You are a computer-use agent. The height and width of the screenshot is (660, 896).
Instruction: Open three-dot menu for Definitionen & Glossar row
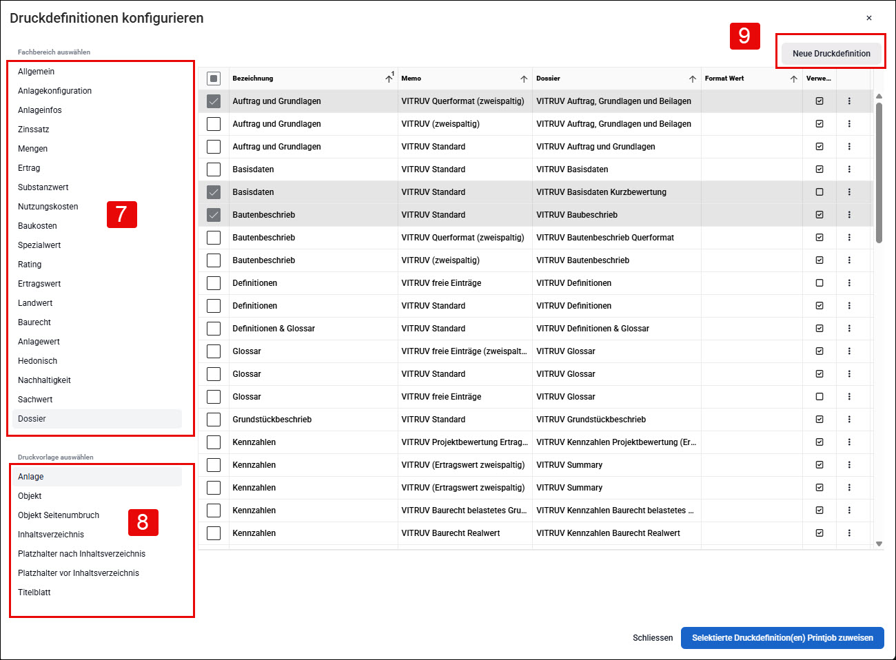click(849, 329)
